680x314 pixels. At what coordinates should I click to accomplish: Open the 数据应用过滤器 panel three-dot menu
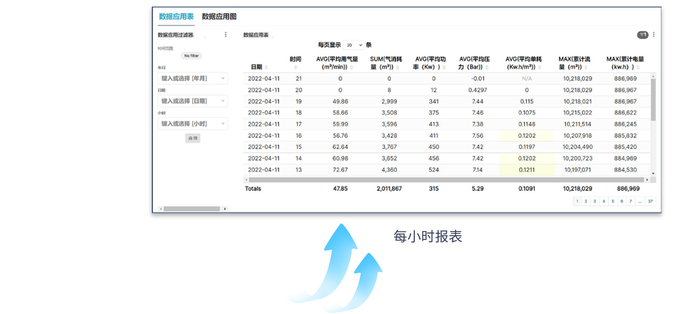226,34
